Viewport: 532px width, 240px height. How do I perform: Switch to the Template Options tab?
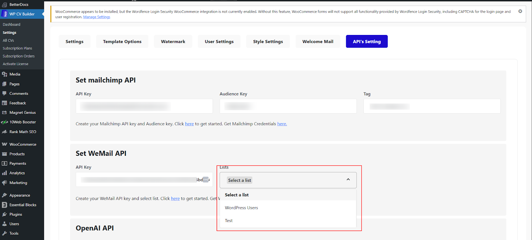coord(122,41)
